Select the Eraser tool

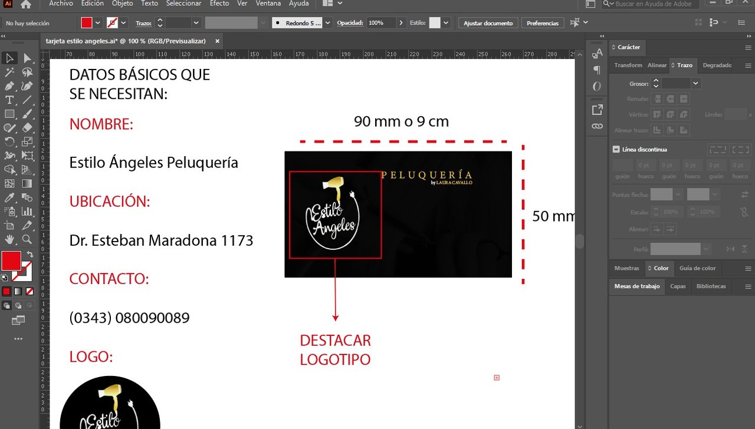27,128
